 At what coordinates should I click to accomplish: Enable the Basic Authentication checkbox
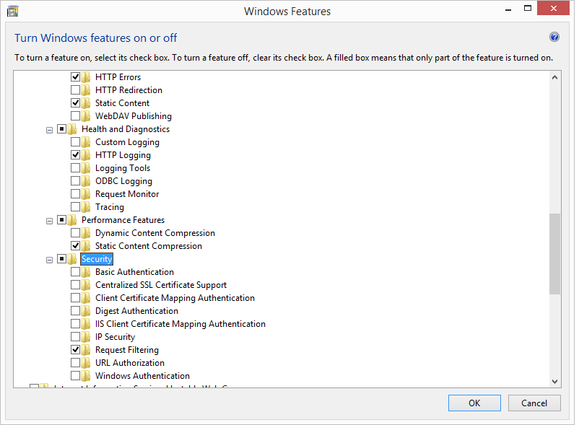pos(76,272)
